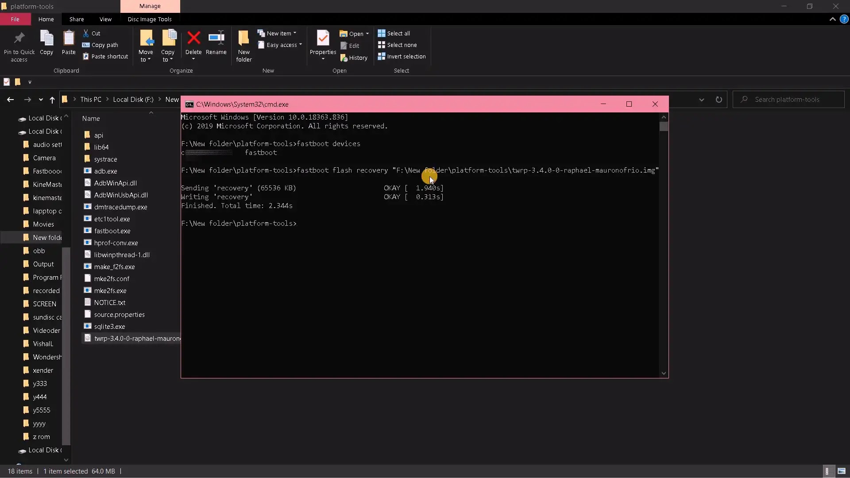Open the Disc Image Tools tab

pos(150,19)
